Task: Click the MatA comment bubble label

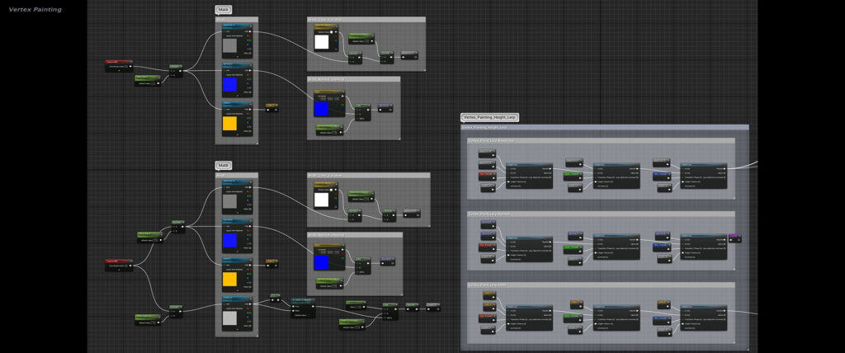Action: (x=224, y=9)
